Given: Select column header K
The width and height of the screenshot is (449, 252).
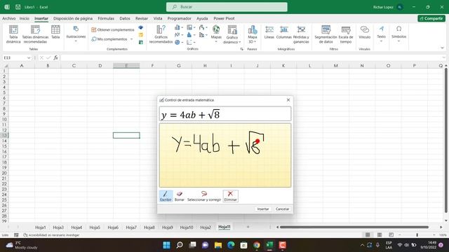Looking at the screenshot, I should click(283, 66).
